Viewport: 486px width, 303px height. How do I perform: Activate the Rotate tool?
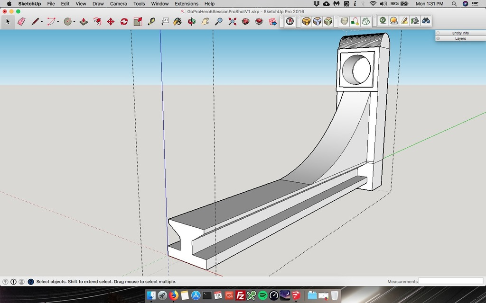[124, 21]
